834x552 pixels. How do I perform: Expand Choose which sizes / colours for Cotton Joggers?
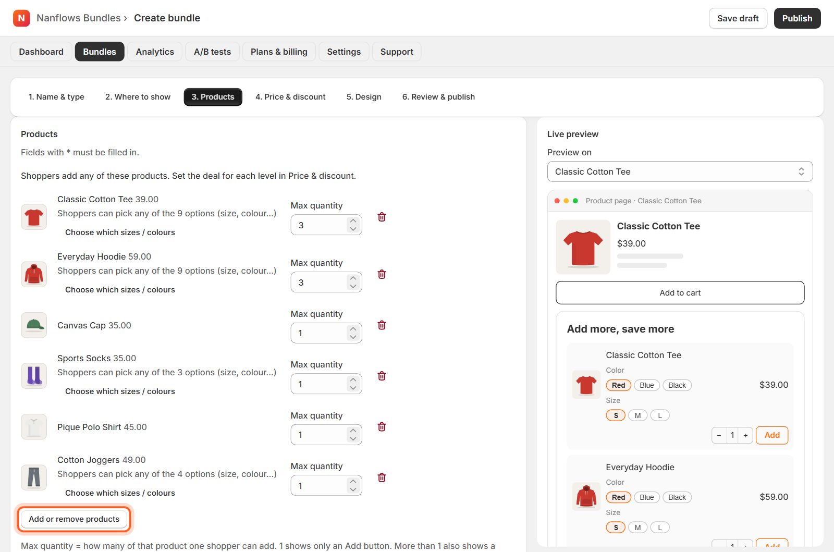coord(120,493)
